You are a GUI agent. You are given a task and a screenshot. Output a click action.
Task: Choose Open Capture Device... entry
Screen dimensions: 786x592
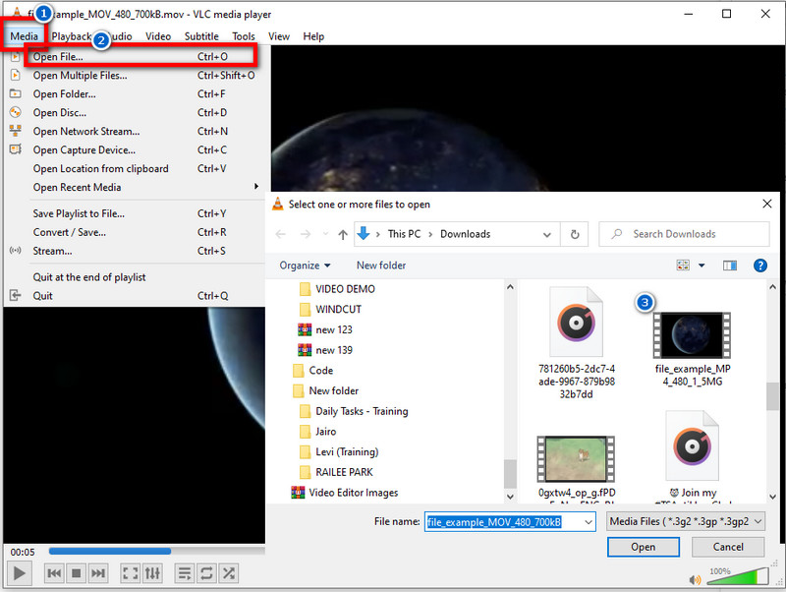click(x=135, y=149)
